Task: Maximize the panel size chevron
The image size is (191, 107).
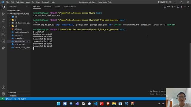Action: coord(185,7)
